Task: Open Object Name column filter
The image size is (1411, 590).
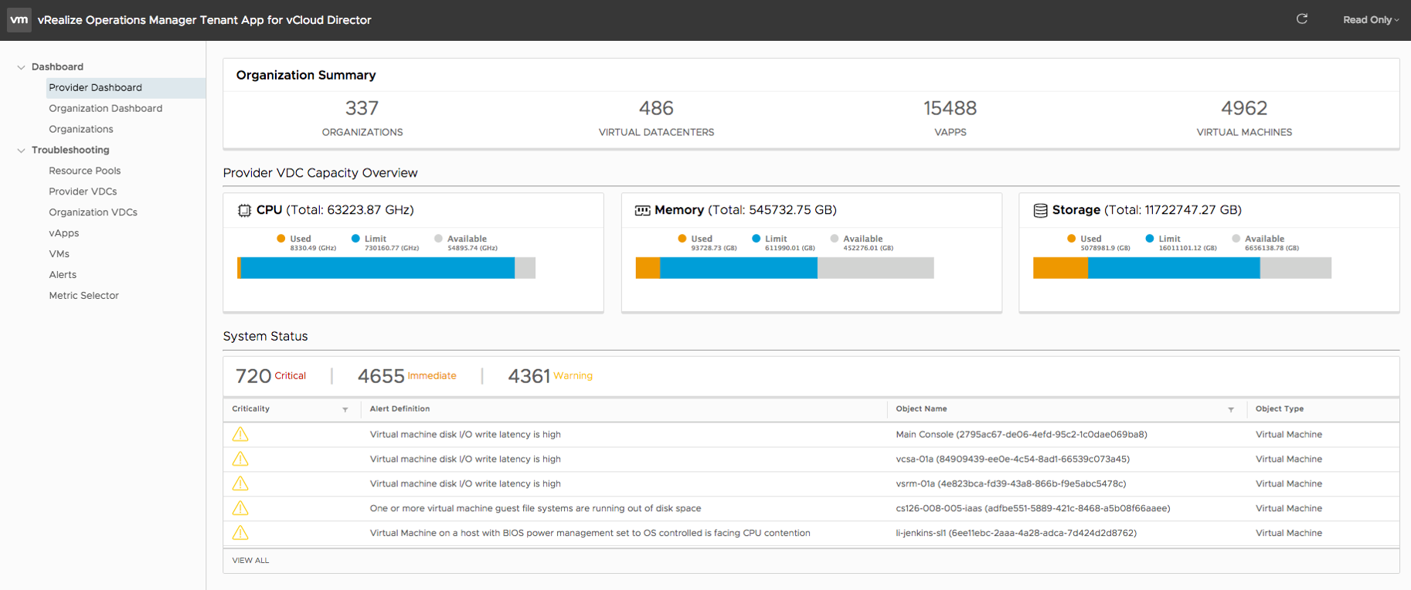Action: tap(1231, 410)
